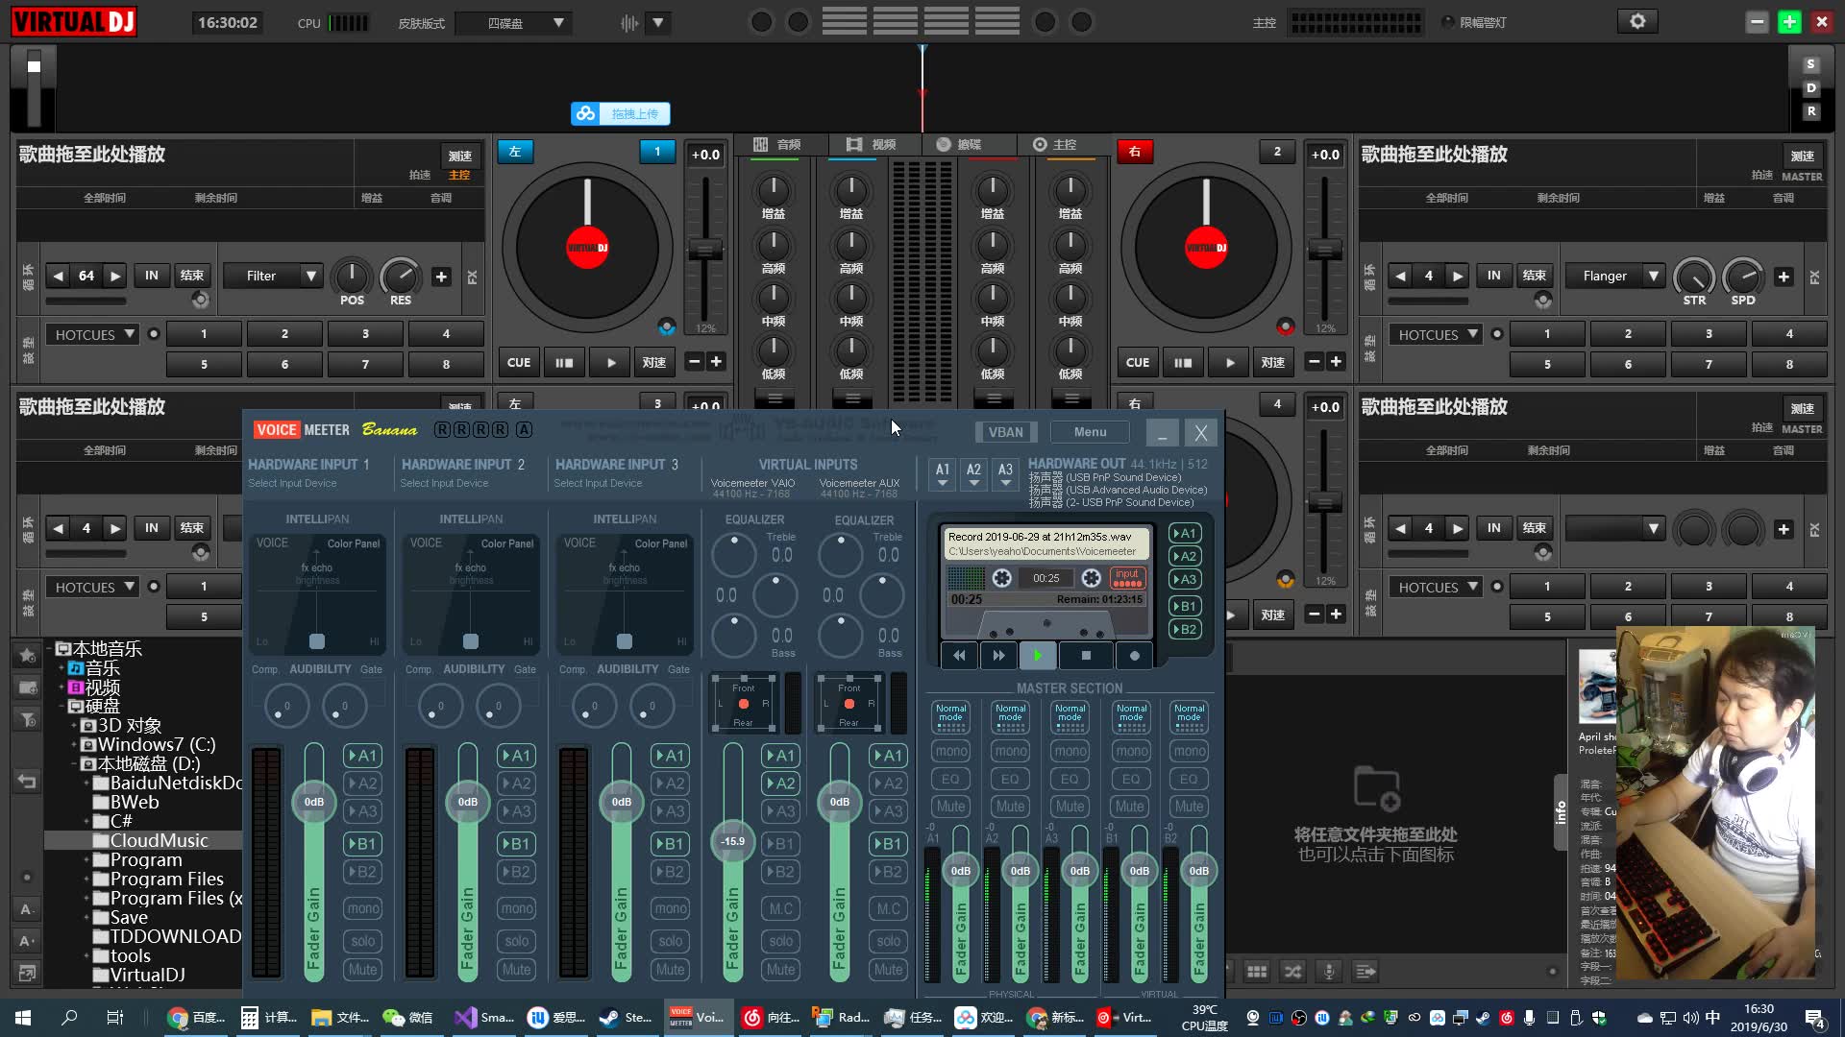This screenshot has width=1845, height=1037.
Task: Mute Hardware Input 2 strip
Action: 516,970
